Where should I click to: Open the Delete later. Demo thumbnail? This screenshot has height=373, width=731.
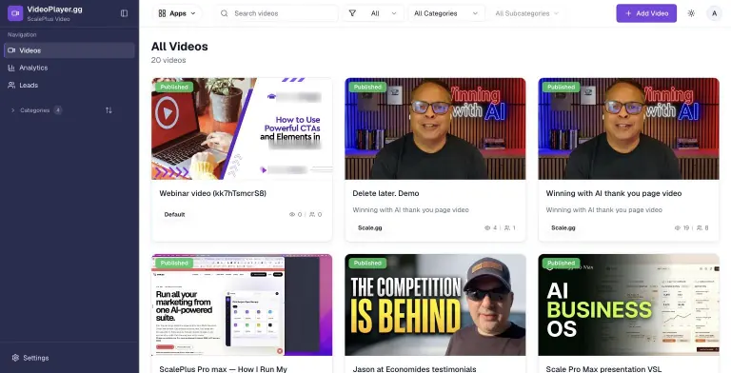pyautogui.click(x=435, y=128)
